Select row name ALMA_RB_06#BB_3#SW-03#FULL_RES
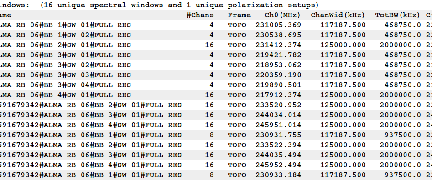432x180 pixels. 65,75
